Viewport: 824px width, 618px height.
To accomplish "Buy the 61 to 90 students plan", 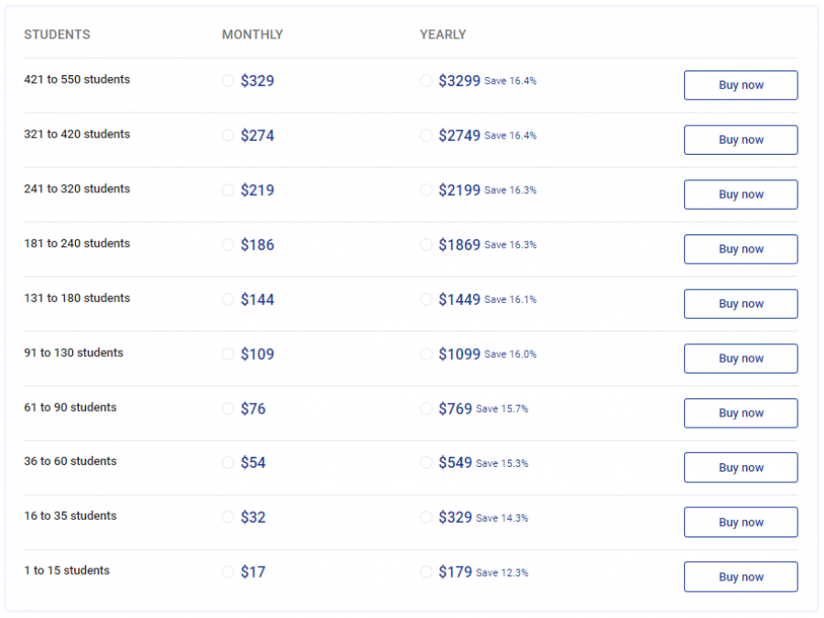I will coord(740,413).
